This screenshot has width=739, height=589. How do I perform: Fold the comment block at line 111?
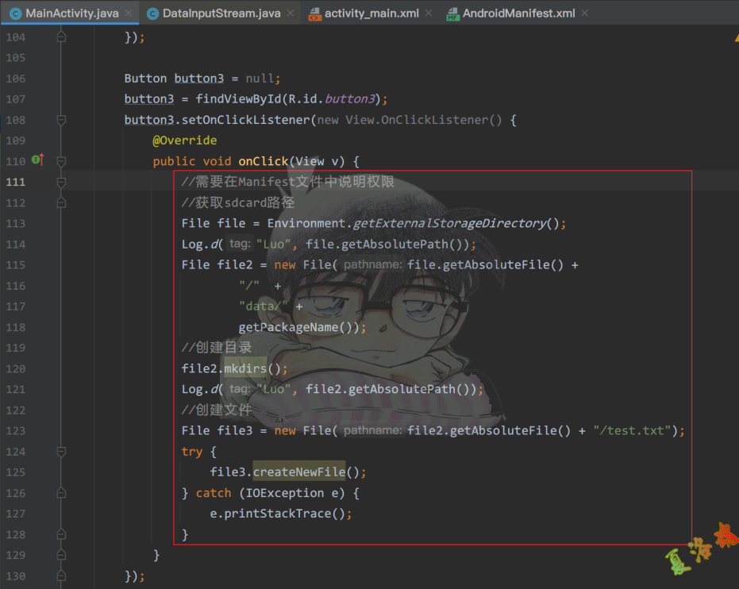click(x=61, y=183)
